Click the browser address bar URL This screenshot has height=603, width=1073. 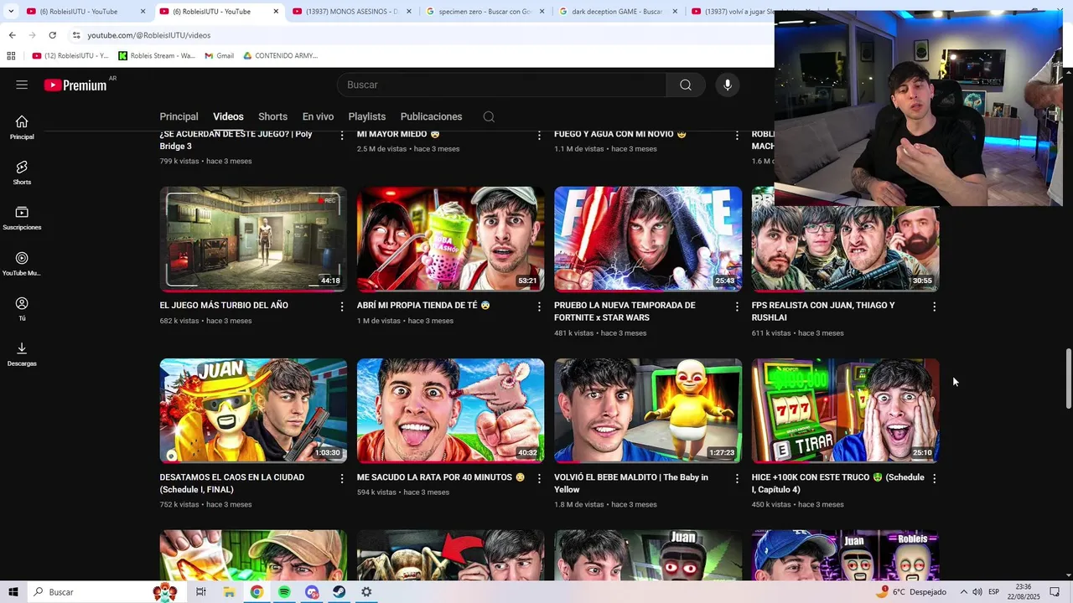(x=149, y=35)
